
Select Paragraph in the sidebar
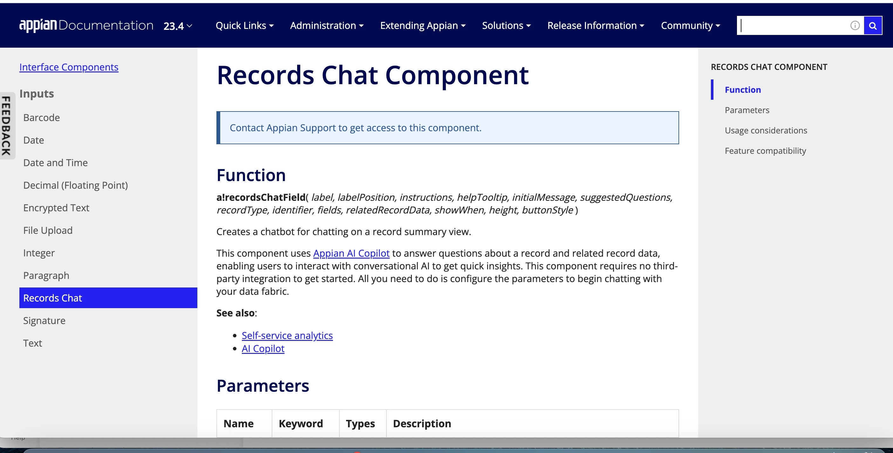(46, 275)
